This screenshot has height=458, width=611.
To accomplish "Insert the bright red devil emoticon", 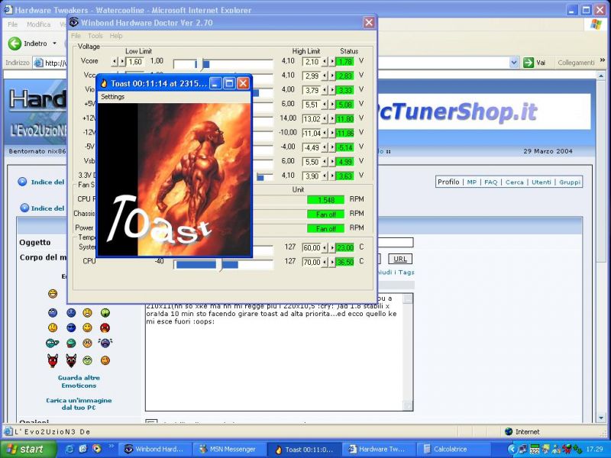I will [x=53, y=360].
